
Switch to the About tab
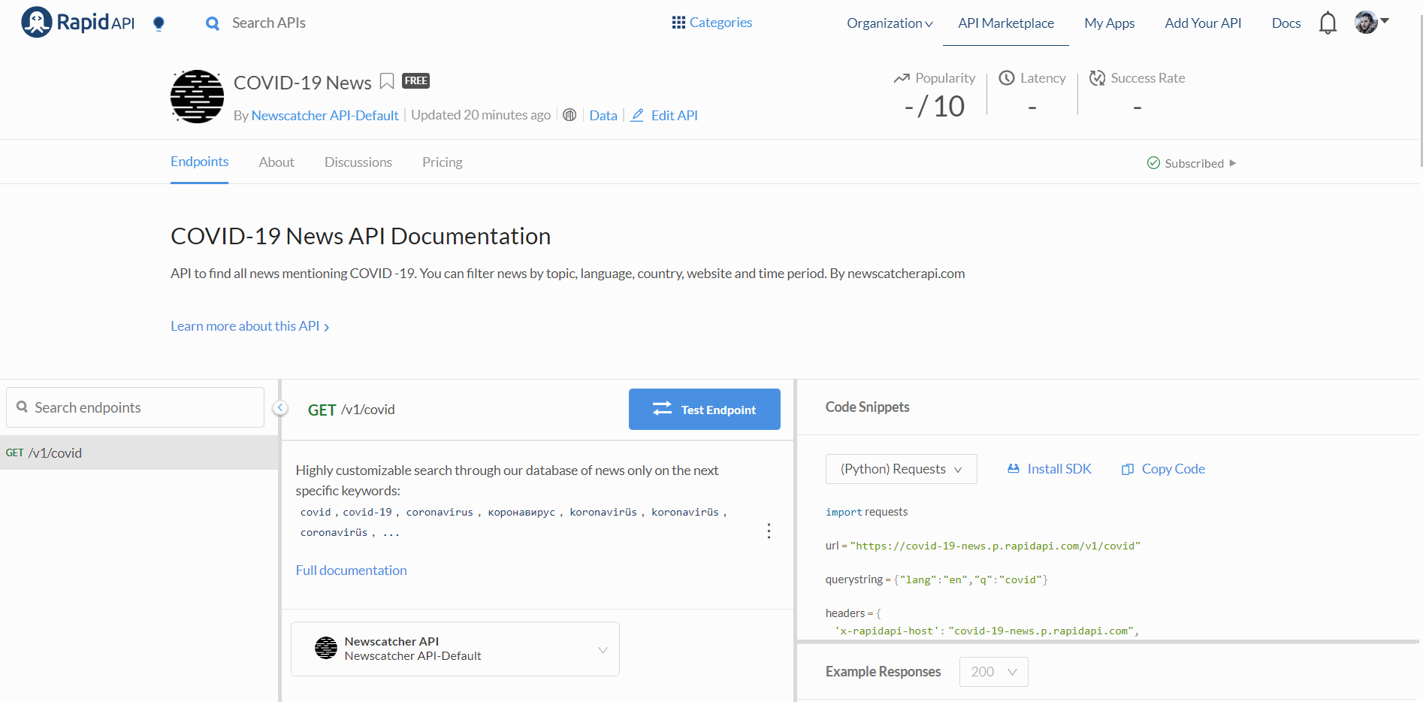(x=276, y=162)
